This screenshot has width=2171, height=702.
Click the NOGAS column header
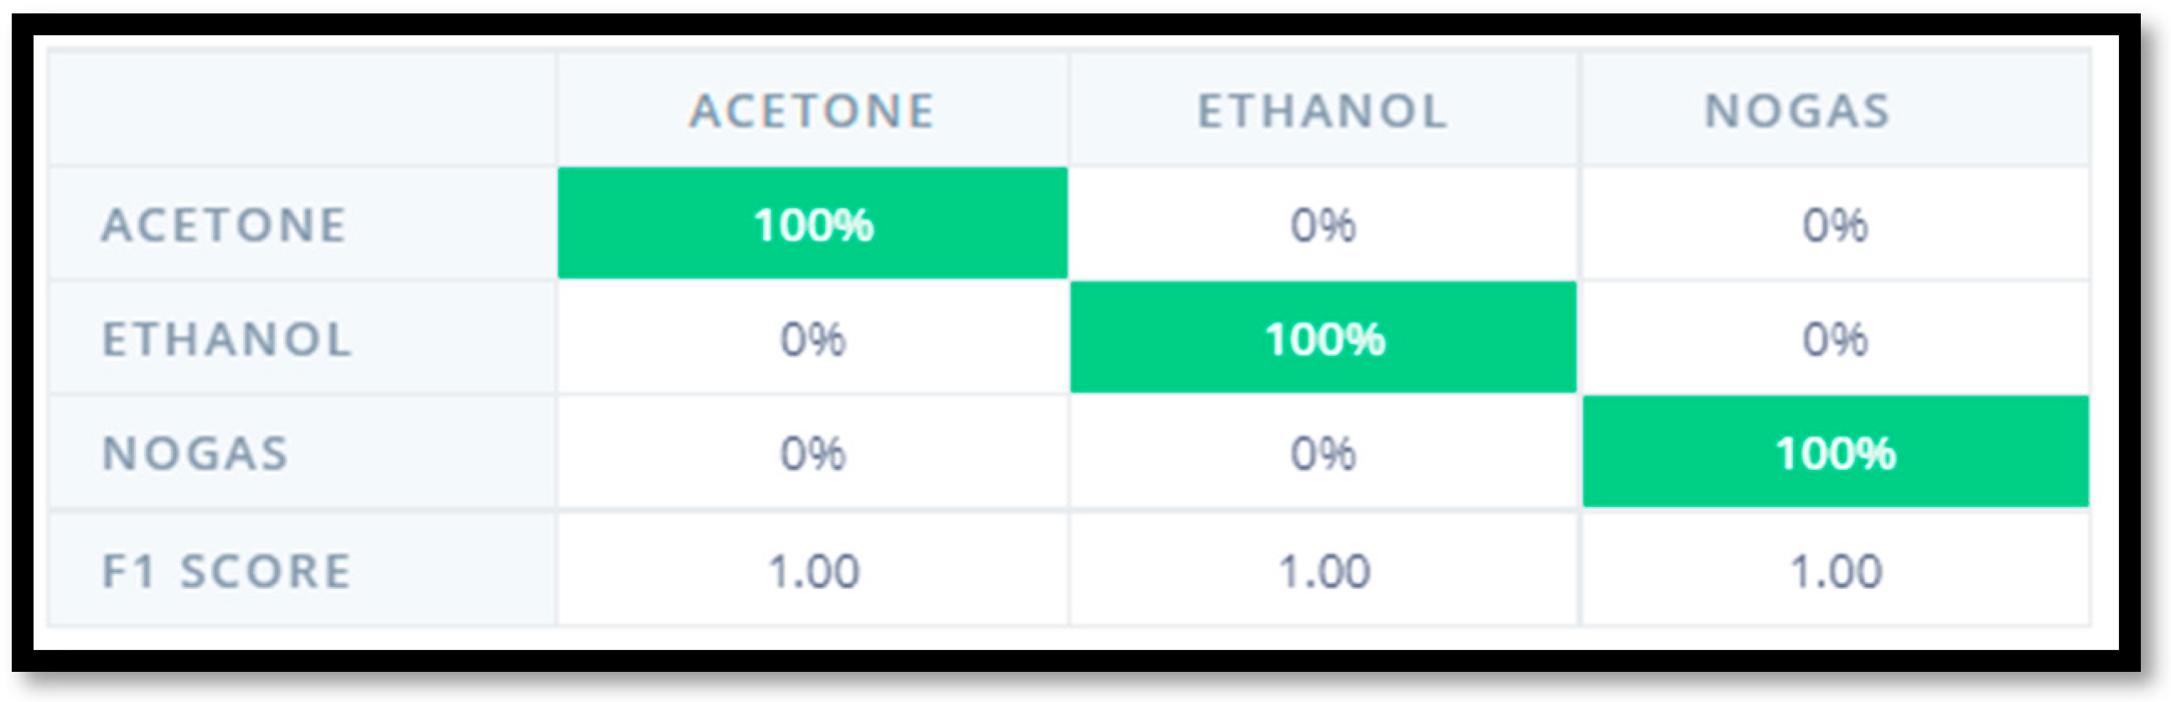(1799, 111)
